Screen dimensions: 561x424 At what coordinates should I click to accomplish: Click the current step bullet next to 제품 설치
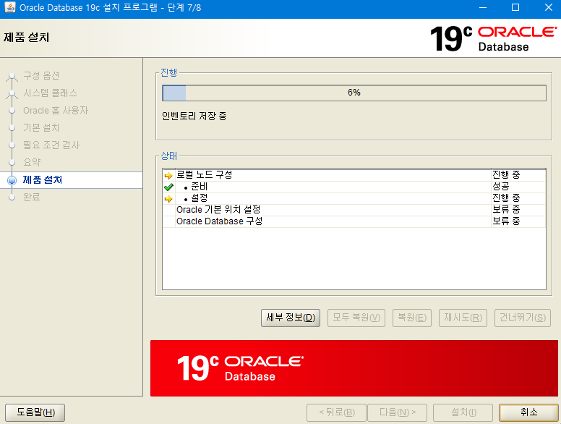pyautogui.click(x=12, y=180)
